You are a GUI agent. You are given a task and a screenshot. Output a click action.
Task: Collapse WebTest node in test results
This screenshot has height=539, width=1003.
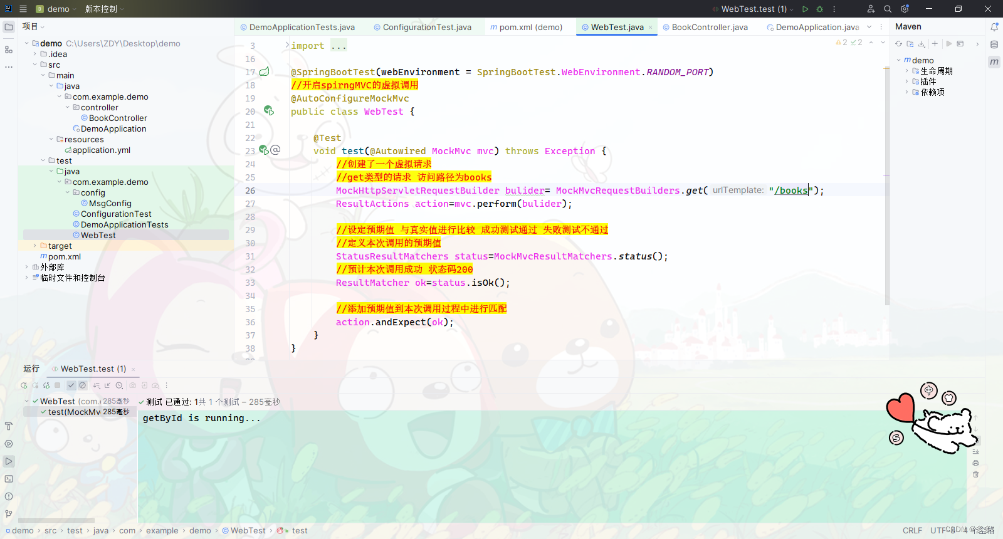click(27, 401)
